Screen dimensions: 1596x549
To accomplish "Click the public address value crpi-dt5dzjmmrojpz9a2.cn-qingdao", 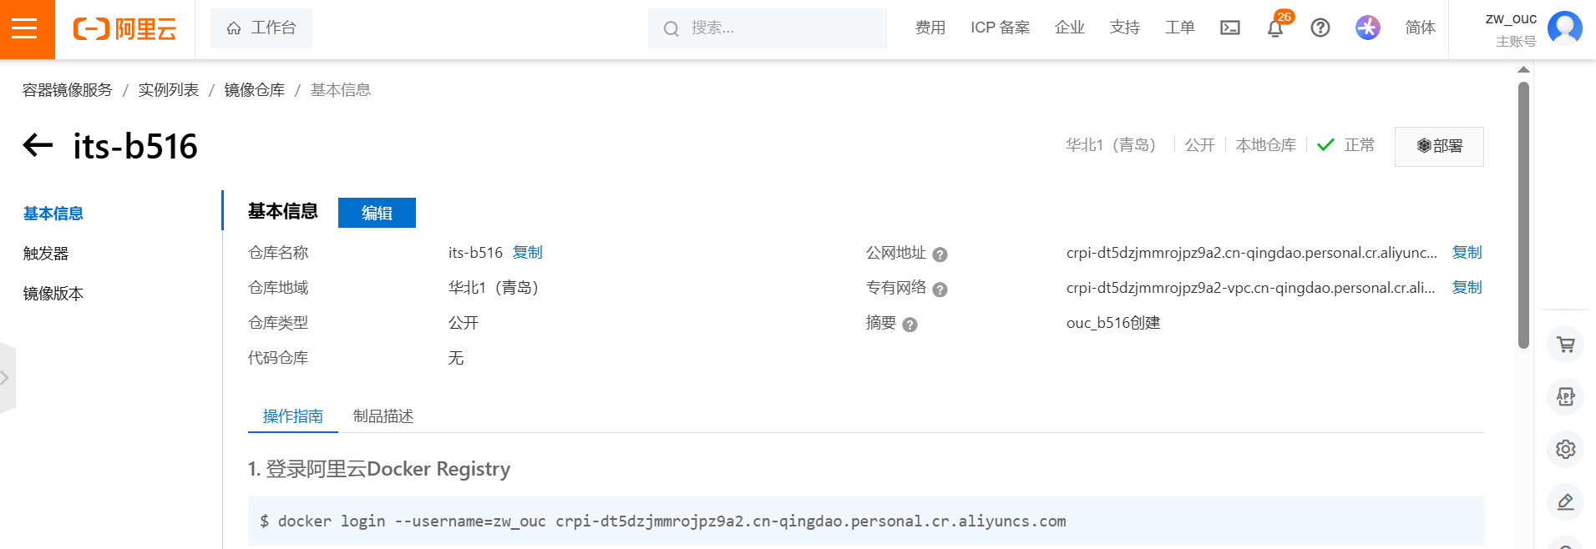I will pyautogui.click(x=1251, y=253).
